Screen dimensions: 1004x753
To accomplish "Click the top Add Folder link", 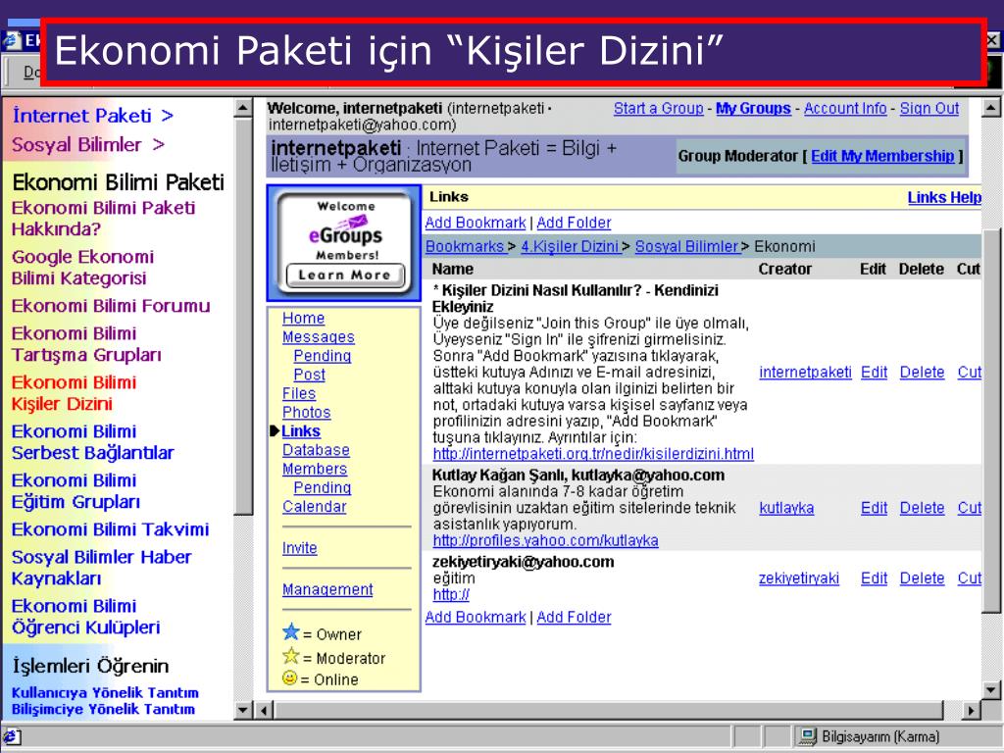I will point(574,223).
